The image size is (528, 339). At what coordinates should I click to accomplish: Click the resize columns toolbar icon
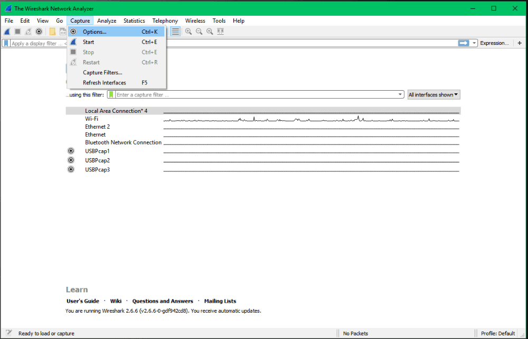(x=220, y=32)
